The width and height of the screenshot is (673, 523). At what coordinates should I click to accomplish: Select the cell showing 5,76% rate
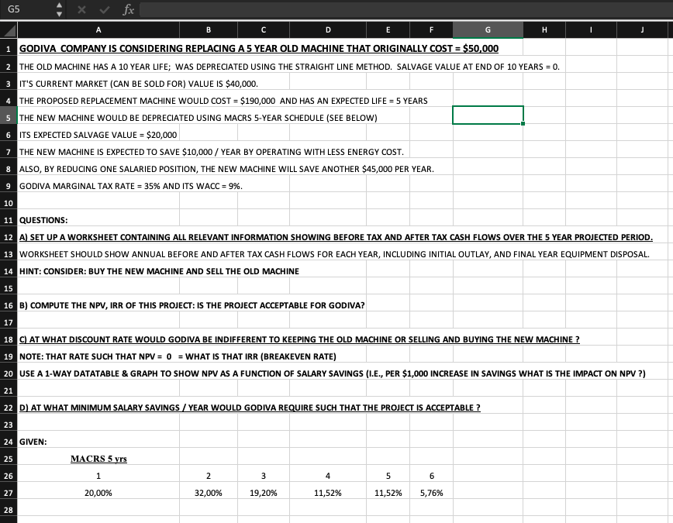point(431,492)
